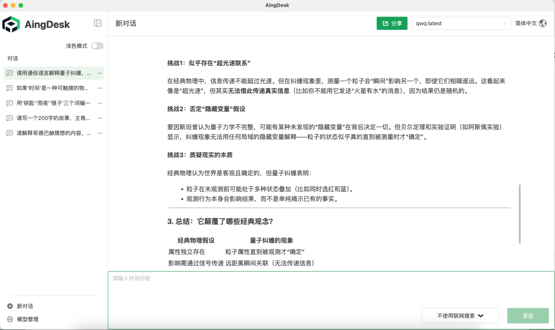Toggle the 浅色模式 switch

(97, 46)
